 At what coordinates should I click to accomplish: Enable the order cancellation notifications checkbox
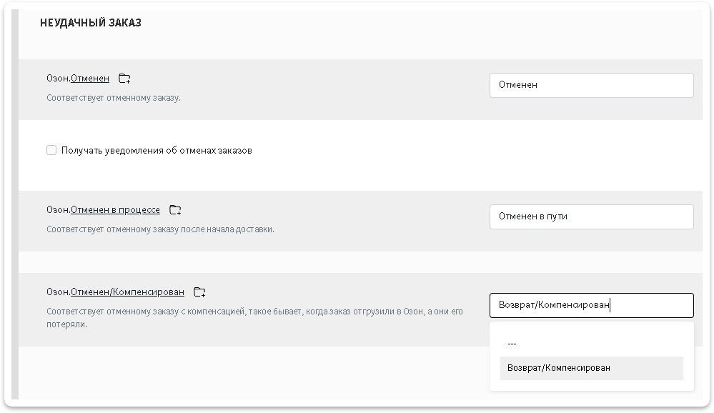[x=51, y=150]
